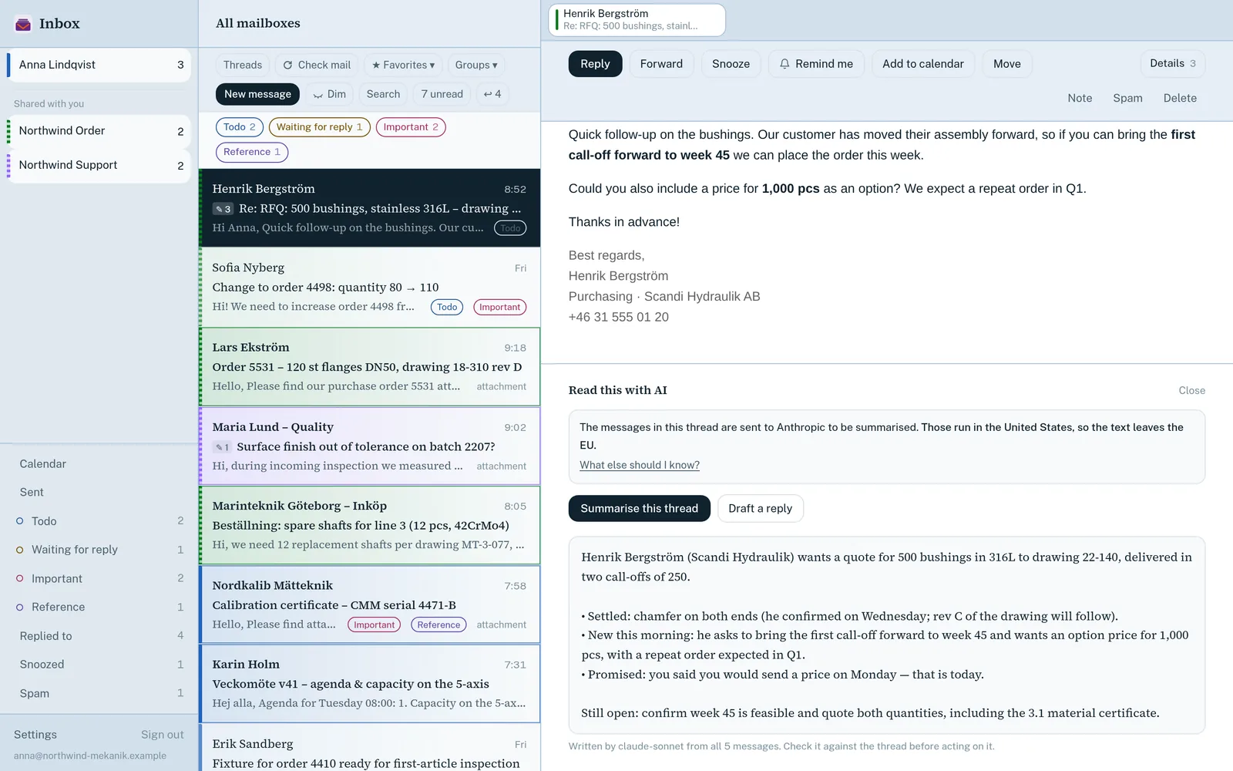Open the Sofia Nyberg order change message
The height and width of the screenshot is (771, 1233).
(x=370, y=287)
